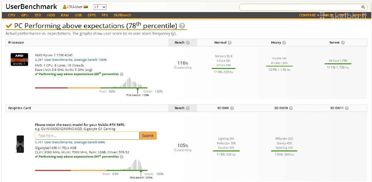Click the help icon beside Server column

pos(343,43)
